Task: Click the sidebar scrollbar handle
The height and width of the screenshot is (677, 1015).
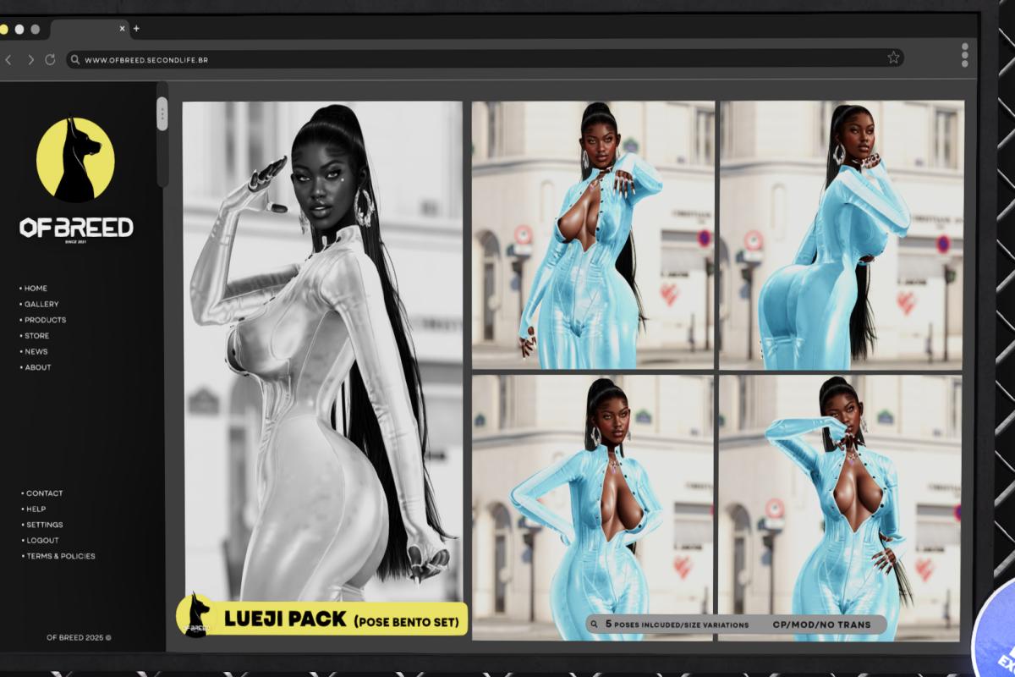Action: (162, 113)
